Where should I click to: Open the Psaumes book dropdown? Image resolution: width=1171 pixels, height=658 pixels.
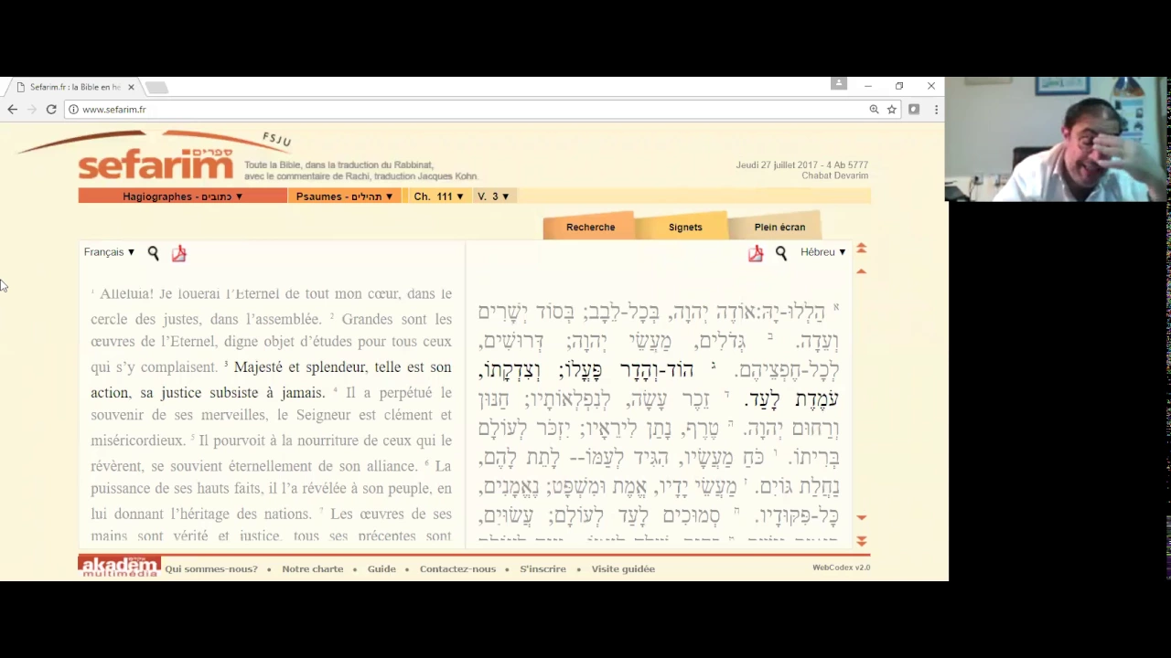344,196
